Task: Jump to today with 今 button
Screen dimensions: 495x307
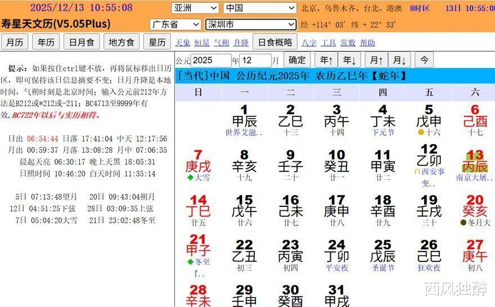Action: (424, 60)
